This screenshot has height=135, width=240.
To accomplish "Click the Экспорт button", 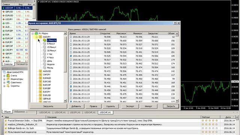I will point(130,106).
